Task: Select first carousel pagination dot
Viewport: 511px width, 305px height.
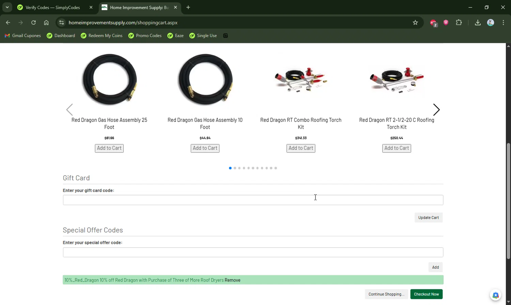Action: click(x=230, y=168)
